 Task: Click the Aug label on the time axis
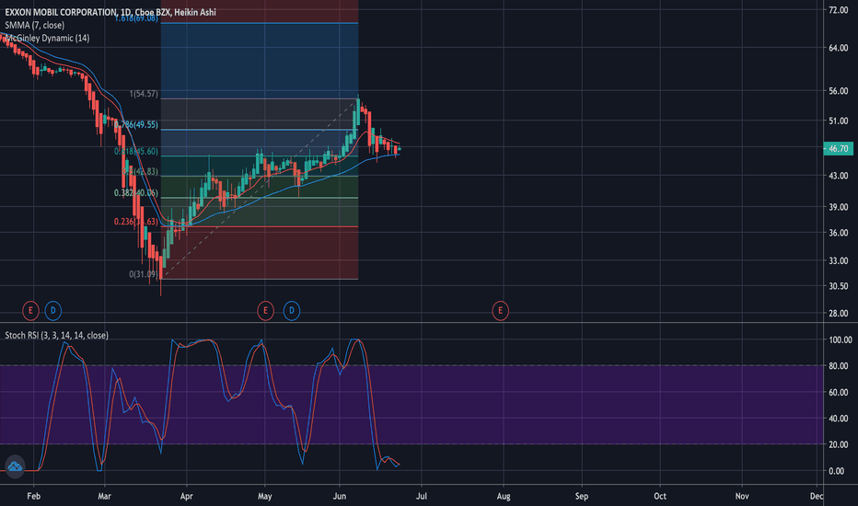(x=504, y=496)
